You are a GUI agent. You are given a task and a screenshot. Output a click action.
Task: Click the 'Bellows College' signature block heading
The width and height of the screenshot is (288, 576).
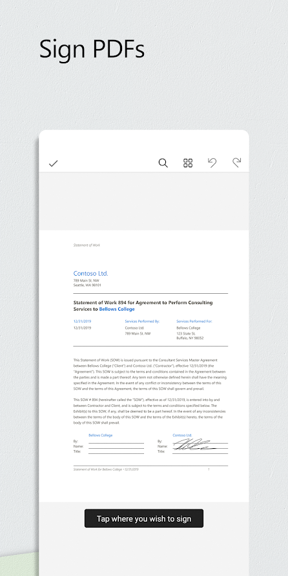[x=101, y=435]
